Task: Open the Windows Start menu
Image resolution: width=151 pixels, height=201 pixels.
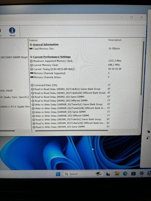Action: 58,174
